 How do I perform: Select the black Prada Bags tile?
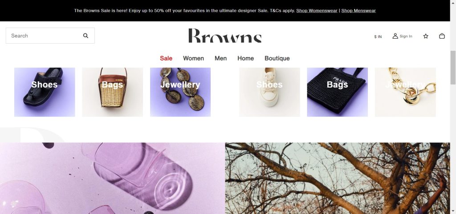coord(338,92)
